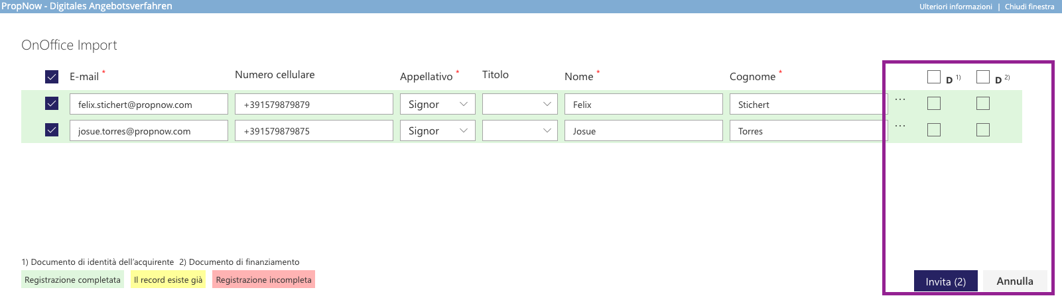Open Titolo dropdown for Felix

click(520, 104)
